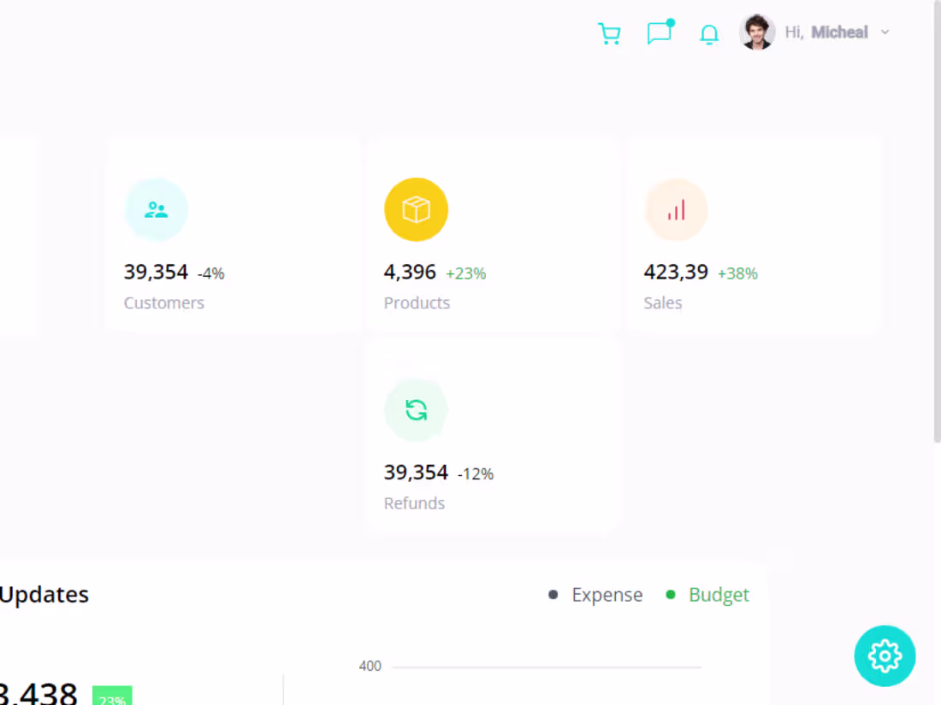Screen dimensions: 941x705
Task: Expand the Updates section header
Action: click(x=44, y=594)
